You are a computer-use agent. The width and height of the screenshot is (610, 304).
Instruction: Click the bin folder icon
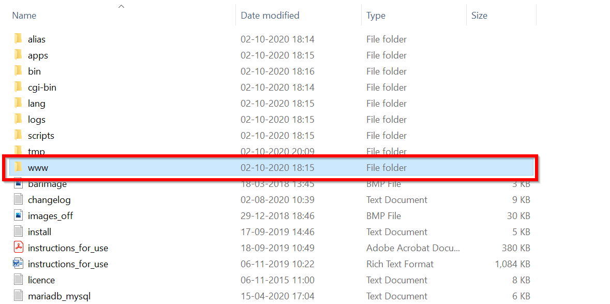pyautogui.click(x=18, y=71)
